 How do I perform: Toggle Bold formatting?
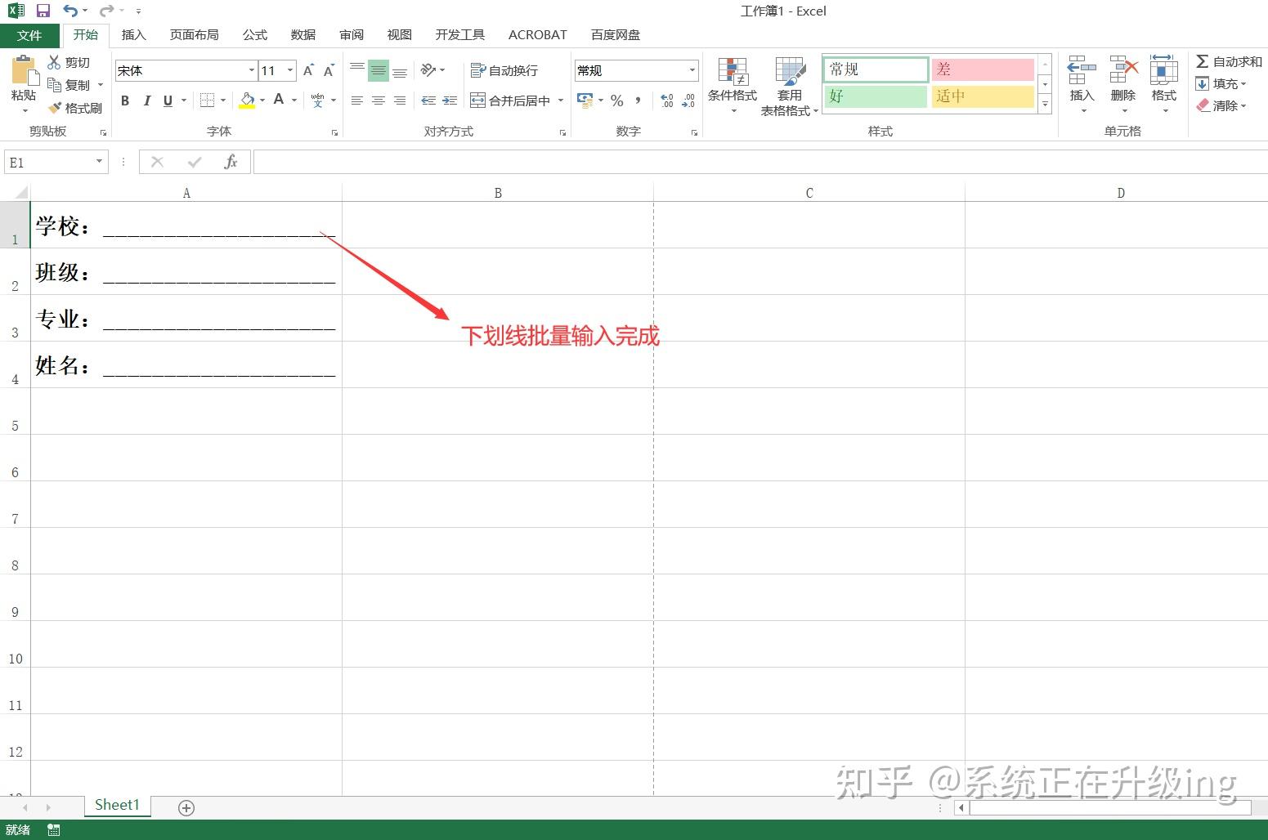(125, 101)
